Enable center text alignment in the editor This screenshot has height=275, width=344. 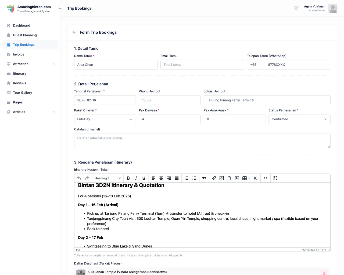161,178
